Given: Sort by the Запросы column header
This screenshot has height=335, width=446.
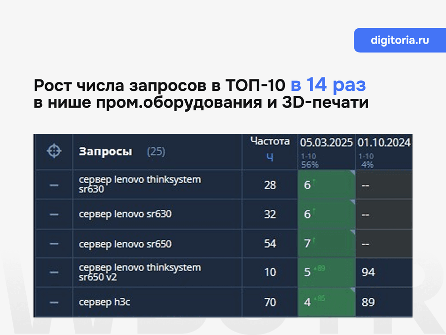Looking at the screenshot, I should coord(105,152).
